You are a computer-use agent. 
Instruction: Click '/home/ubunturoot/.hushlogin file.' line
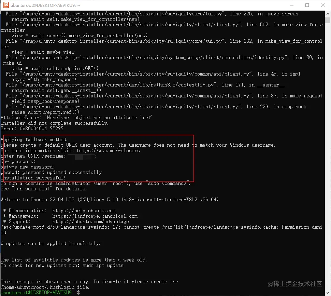pyautogui.click(x=45, y=287)
